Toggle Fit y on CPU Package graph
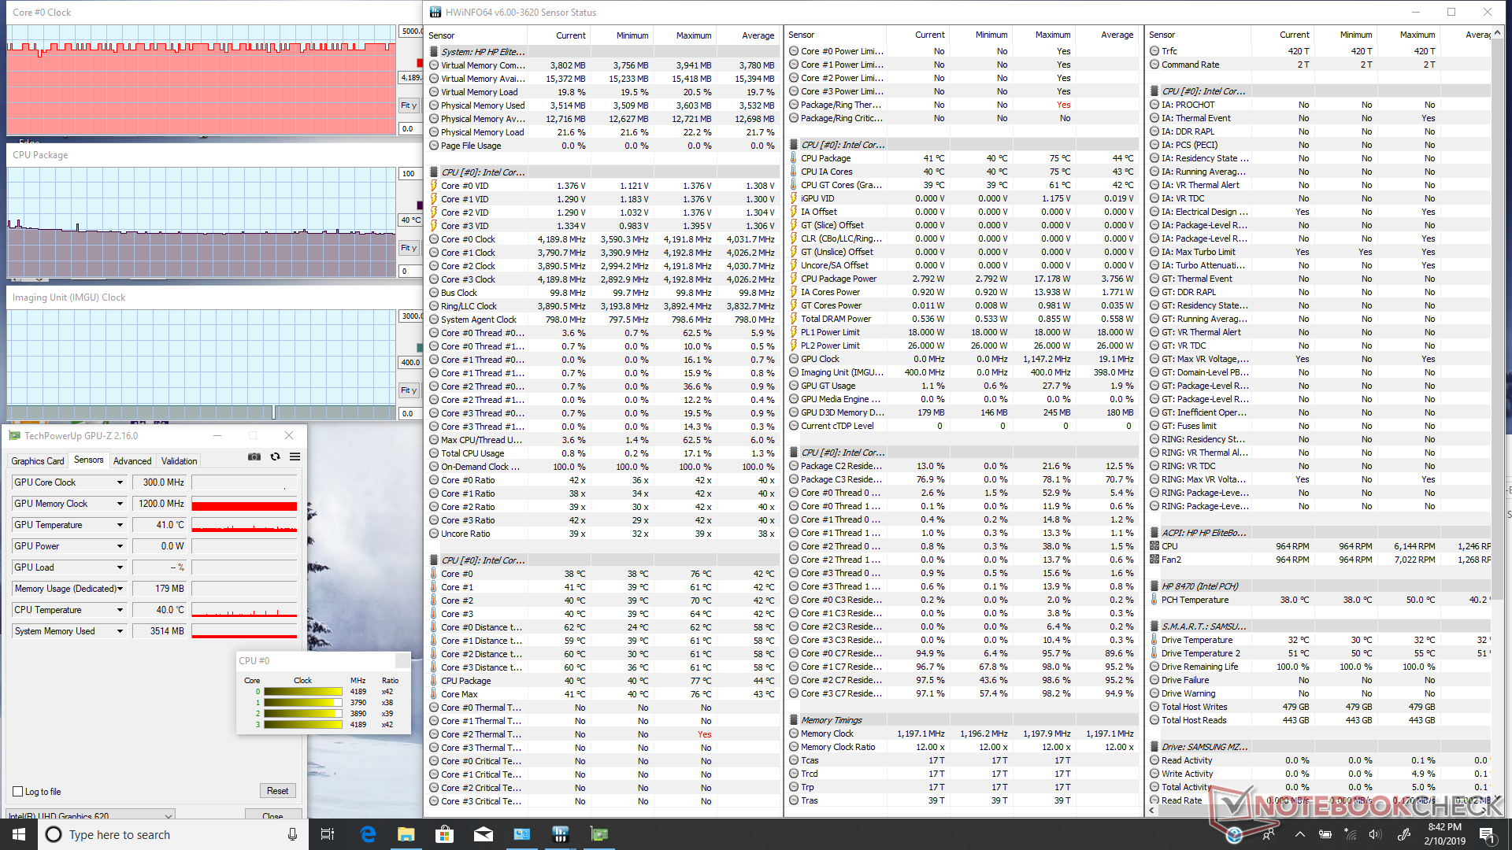This screenshot has height=850, width=1512. click(x=409, y=248)
